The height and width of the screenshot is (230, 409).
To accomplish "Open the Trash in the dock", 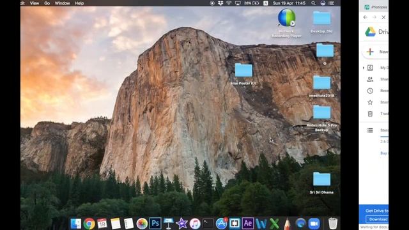I will [333, 224].
